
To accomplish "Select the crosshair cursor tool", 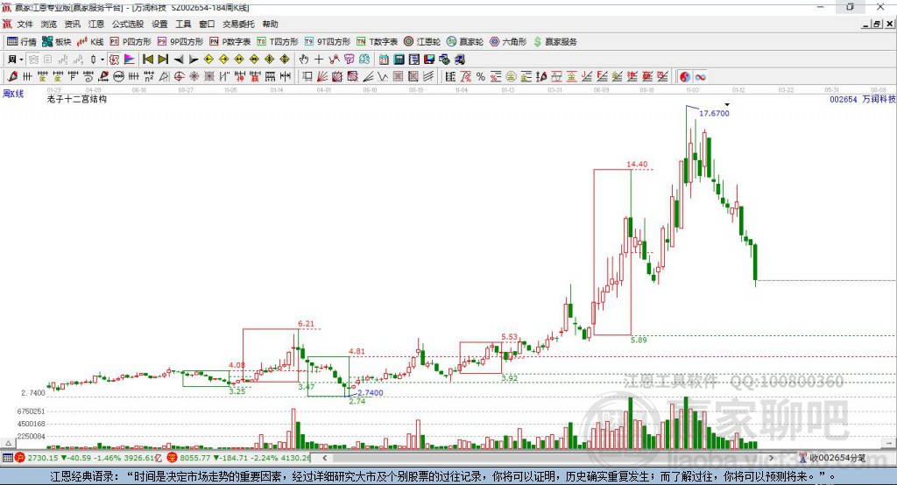I will tap(319, 60).
